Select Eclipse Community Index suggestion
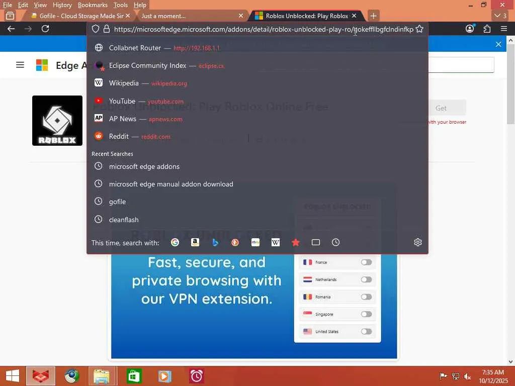This screenshot has width=515, height=386. click(257, 66)
